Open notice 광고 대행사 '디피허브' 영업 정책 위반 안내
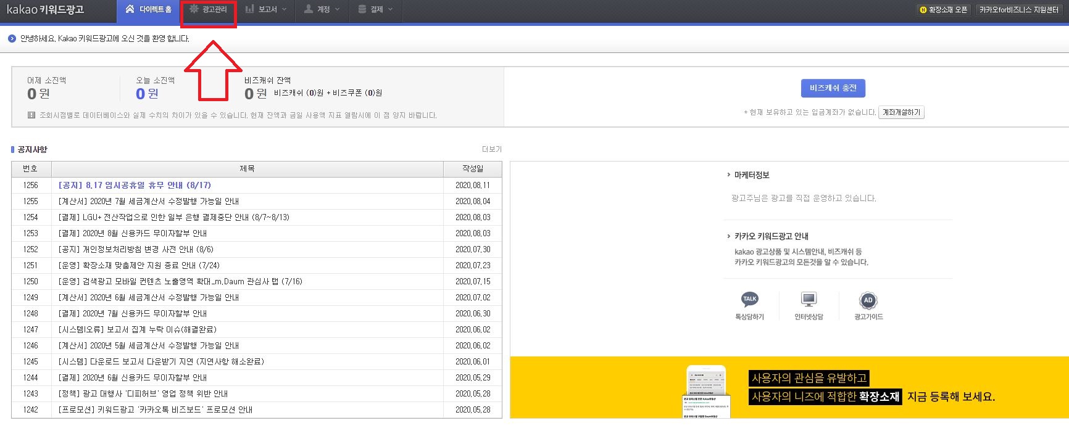Viewport: 1069px width, 444px height. [143, 393]
